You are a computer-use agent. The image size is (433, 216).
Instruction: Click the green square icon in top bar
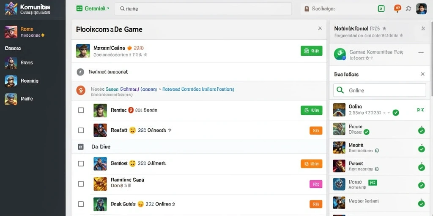coord(381,8)
